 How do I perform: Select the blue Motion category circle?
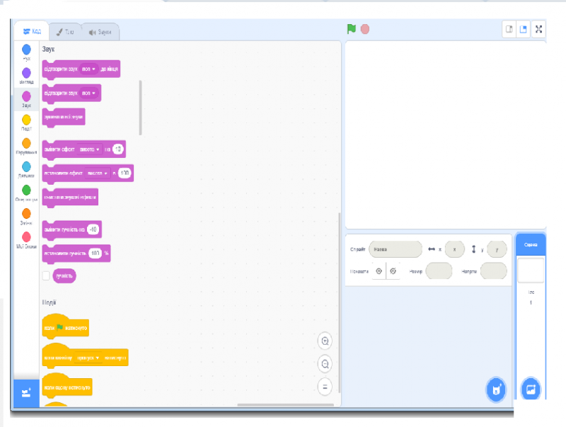(26, 49)
